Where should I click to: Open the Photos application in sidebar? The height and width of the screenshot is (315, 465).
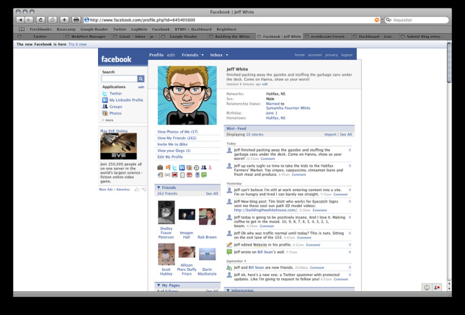[115, 113]
